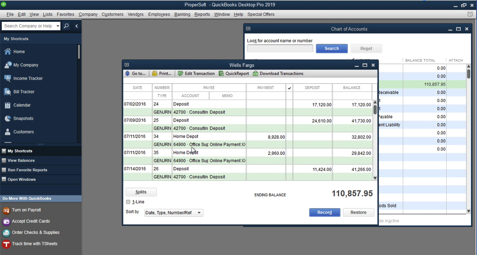Open the Sort by dropdown
Image resolution: width=477 pixels, height=255 pixels.
[x=174, y=213]
